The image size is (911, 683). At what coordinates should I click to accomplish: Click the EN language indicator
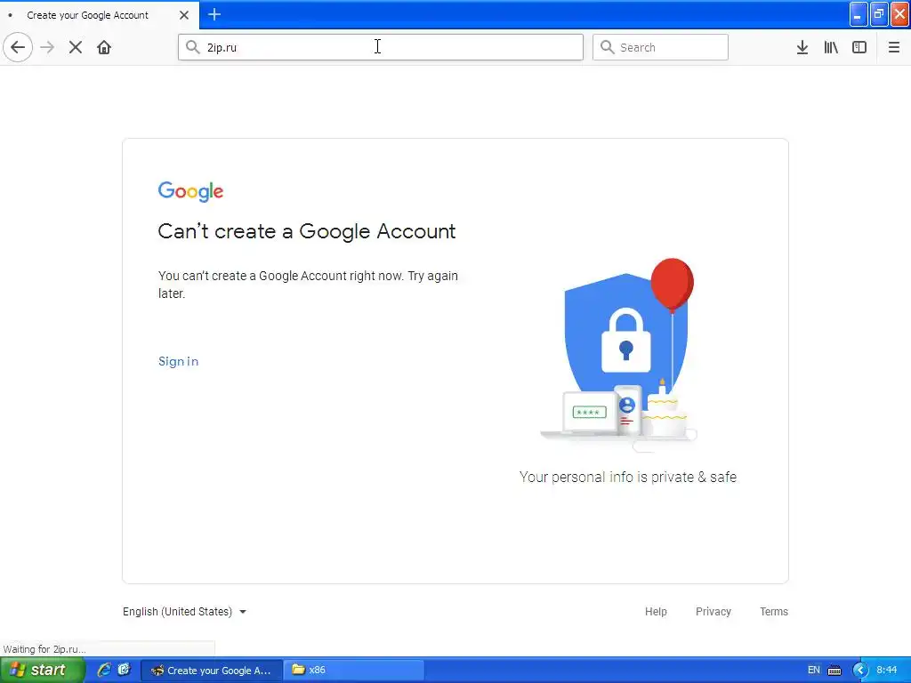coord(814,671)
